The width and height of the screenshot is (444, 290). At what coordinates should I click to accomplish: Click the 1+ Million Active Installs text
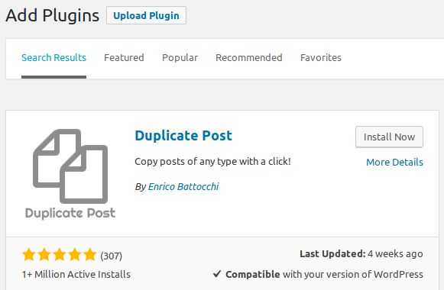76,274
